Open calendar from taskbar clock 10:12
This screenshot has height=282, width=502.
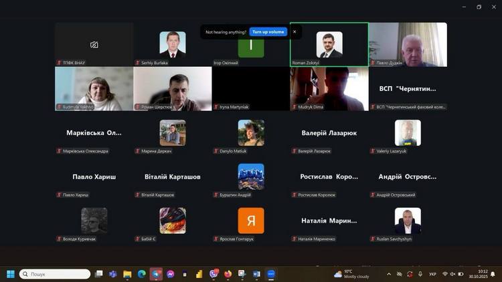[x=479, y=274]
